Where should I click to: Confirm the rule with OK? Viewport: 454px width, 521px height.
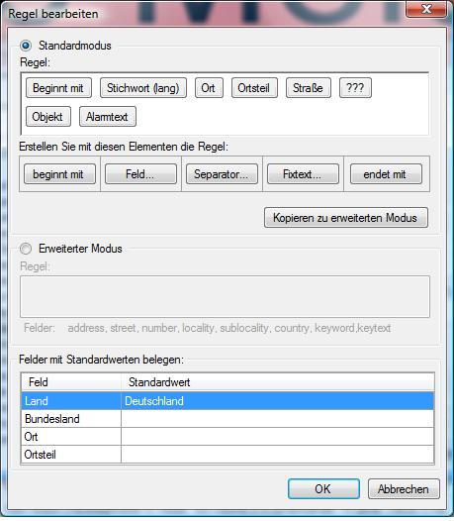(x=323, y=488)
